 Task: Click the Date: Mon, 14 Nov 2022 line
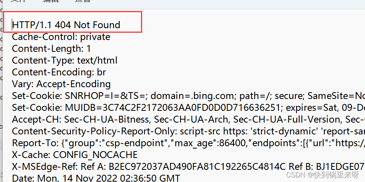(x=96, y=178)
